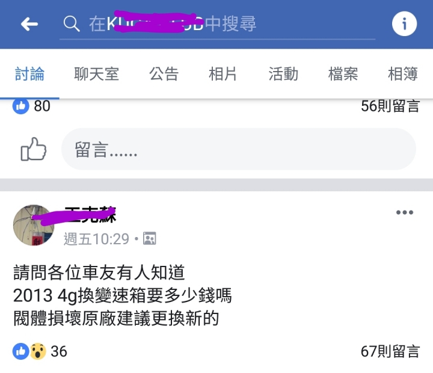Open the 聊天室 tab
This screenshot has width=433, height=373.
tap(96, 74)
